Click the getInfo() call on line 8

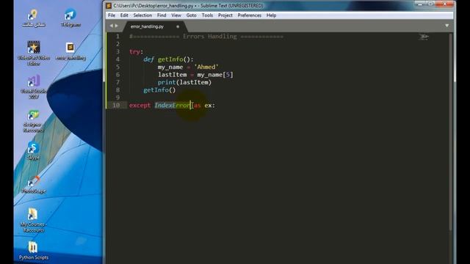tap(159, 89)
